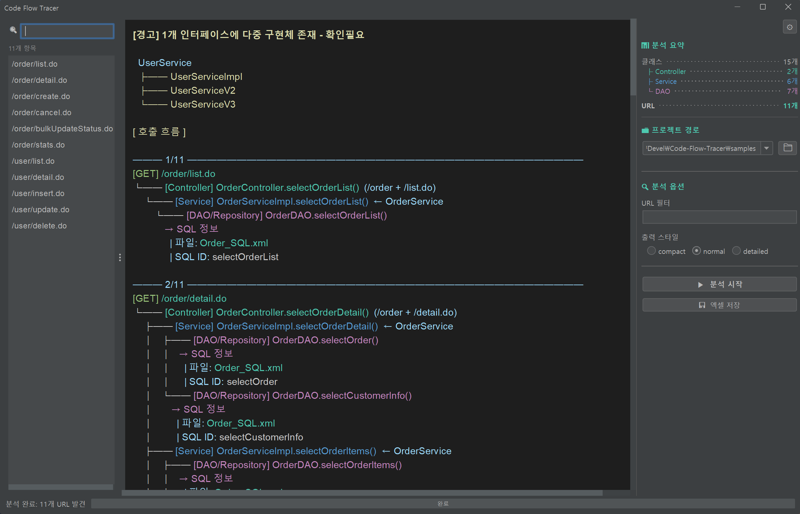The width and height of the screenshot is (800, 514).
Task: Open the project path dropdown arrow
Action: tap(766, 148)
